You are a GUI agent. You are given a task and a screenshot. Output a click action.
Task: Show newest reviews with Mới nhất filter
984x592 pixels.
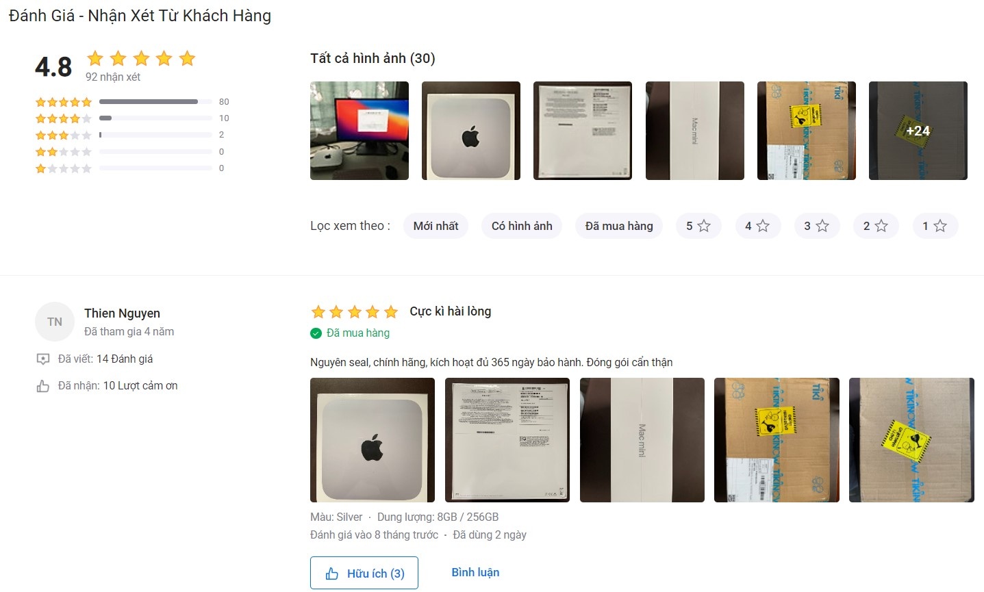(436, 226)
